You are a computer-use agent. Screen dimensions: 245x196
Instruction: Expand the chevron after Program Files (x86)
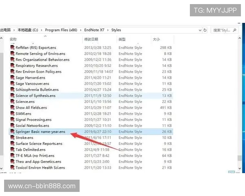click(x=81, y=30)
